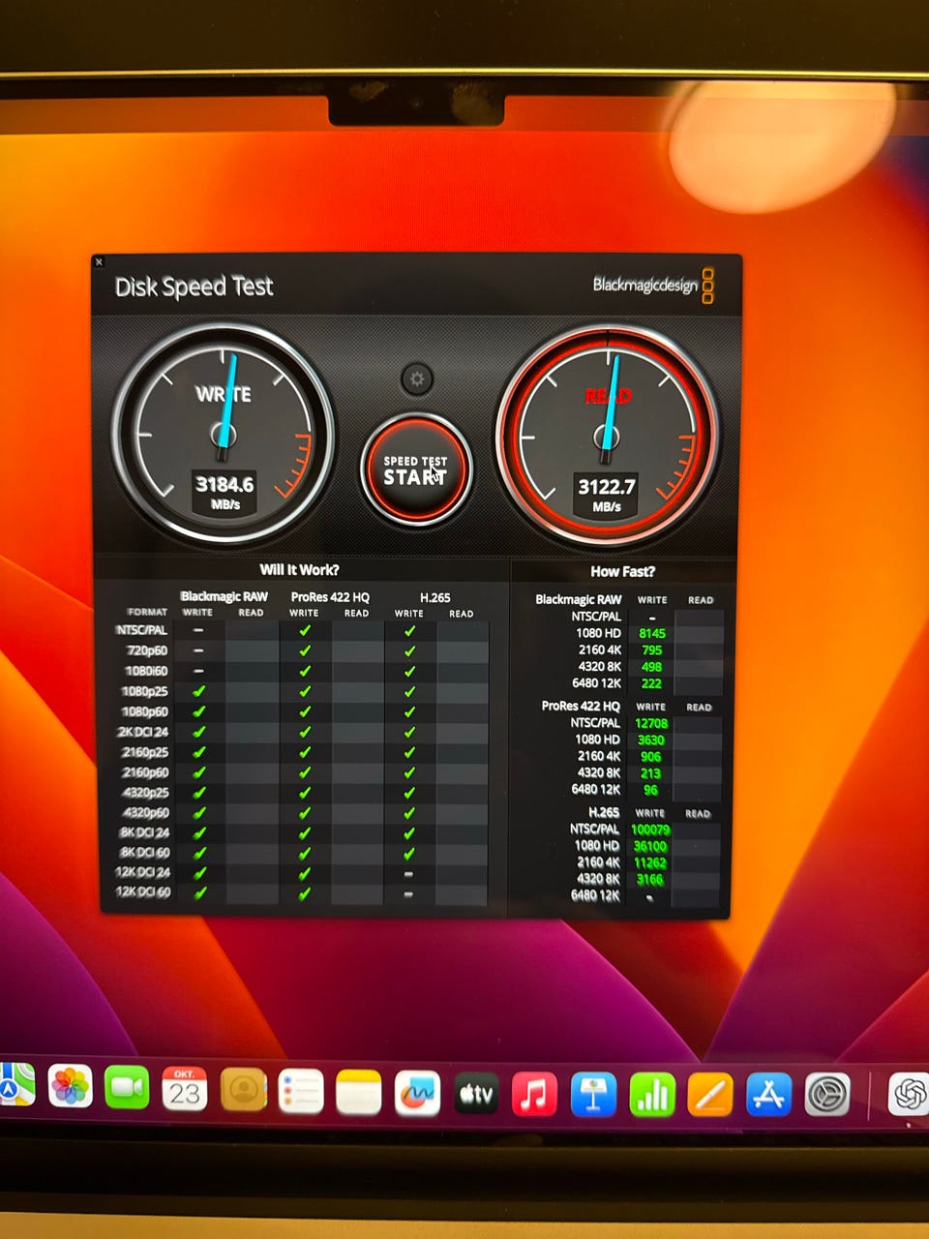Launch Numbers from the Dock
This screenshot has height=1239, width=929.
pyautogui.click(x=652, y=1095)
